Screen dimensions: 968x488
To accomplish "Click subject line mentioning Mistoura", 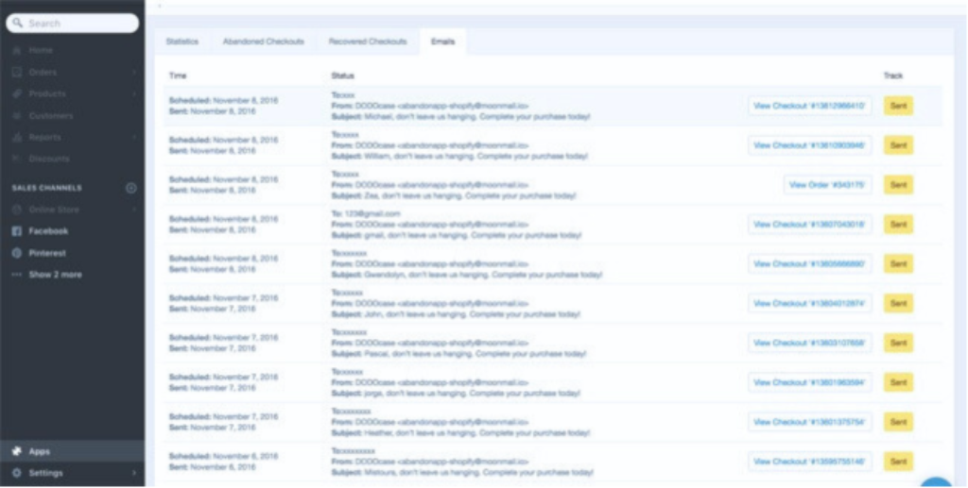I will click(x=462, y=473).
